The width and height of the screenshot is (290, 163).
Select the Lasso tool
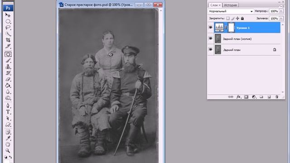[8, 28]
